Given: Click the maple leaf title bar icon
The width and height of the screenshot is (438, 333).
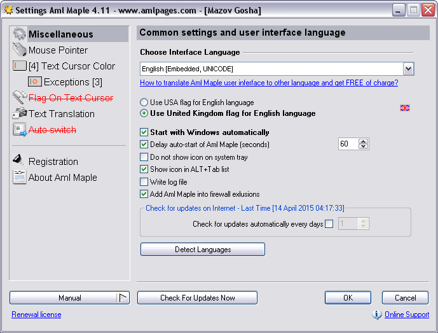Looking at the screenshot, I should click(8, 10).
